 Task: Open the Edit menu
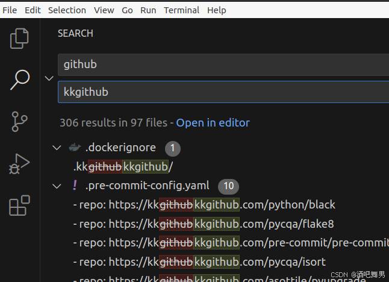tap(33, 10)
